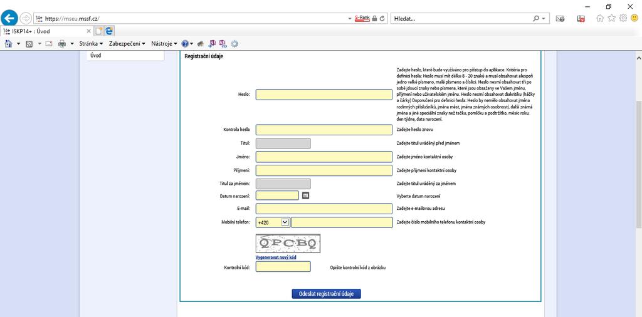Close the ISKP14+ : Úvod tab

tap(89, 31)
